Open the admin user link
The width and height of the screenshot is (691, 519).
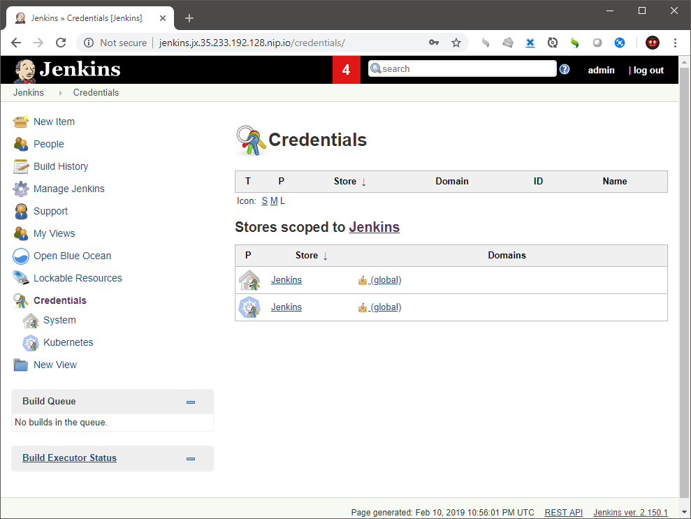click(x=601, y=71)
